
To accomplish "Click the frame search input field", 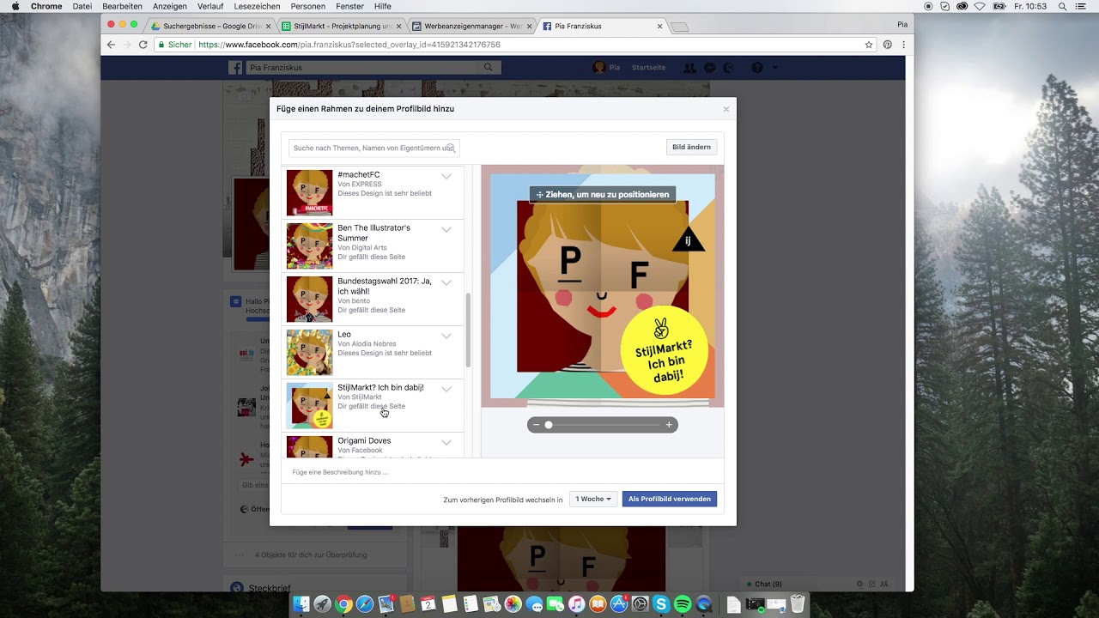I will pos(374,148).
